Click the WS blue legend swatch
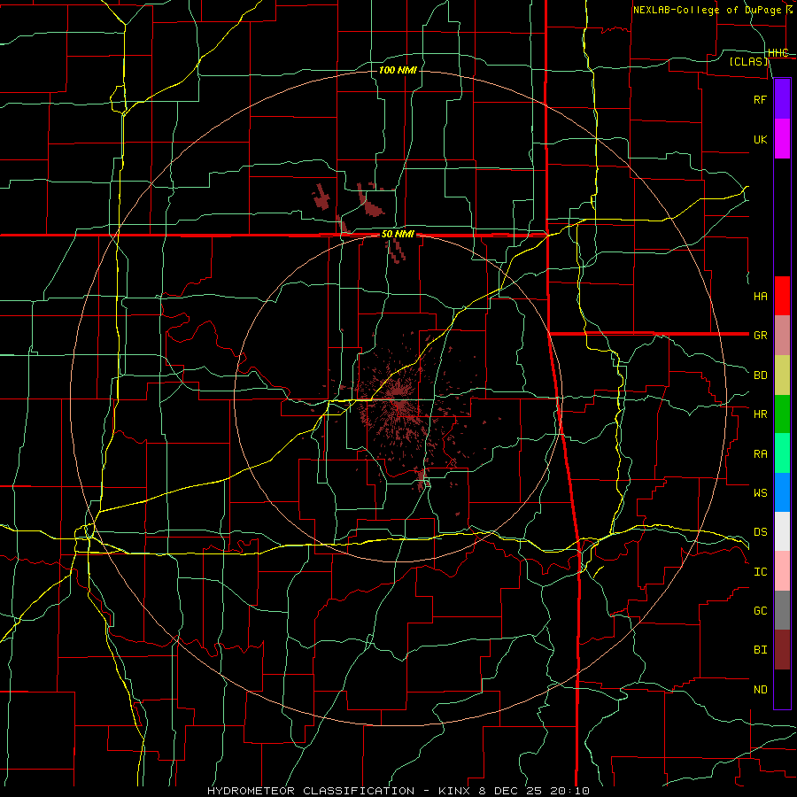Screen dimensions: 797x797 pos(782,492)
